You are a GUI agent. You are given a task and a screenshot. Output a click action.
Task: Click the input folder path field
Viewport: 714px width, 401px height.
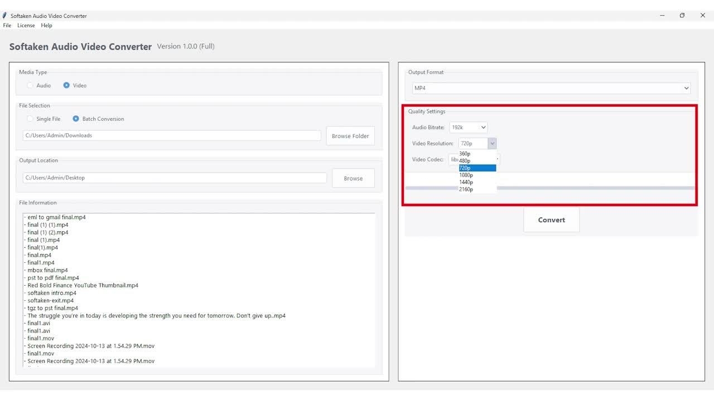(172, 135)
